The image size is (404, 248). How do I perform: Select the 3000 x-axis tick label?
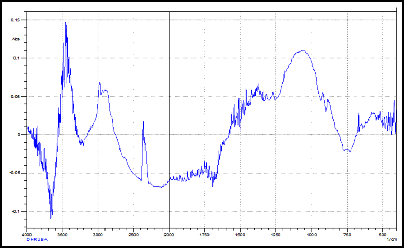pos(98,234)
